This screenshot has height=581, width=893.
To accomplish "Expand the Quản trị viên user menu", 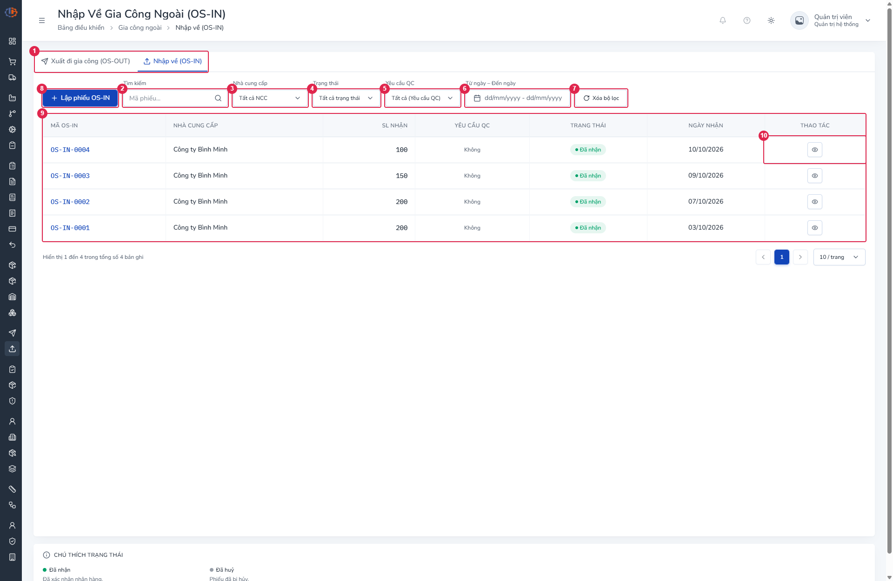I will [x=830, y=20].
